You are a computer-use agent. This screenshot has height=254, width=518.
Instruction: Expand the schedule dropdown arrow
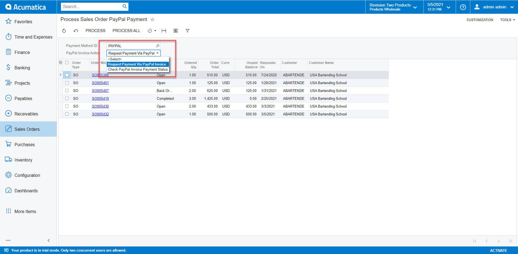click(x=155, y=31)
